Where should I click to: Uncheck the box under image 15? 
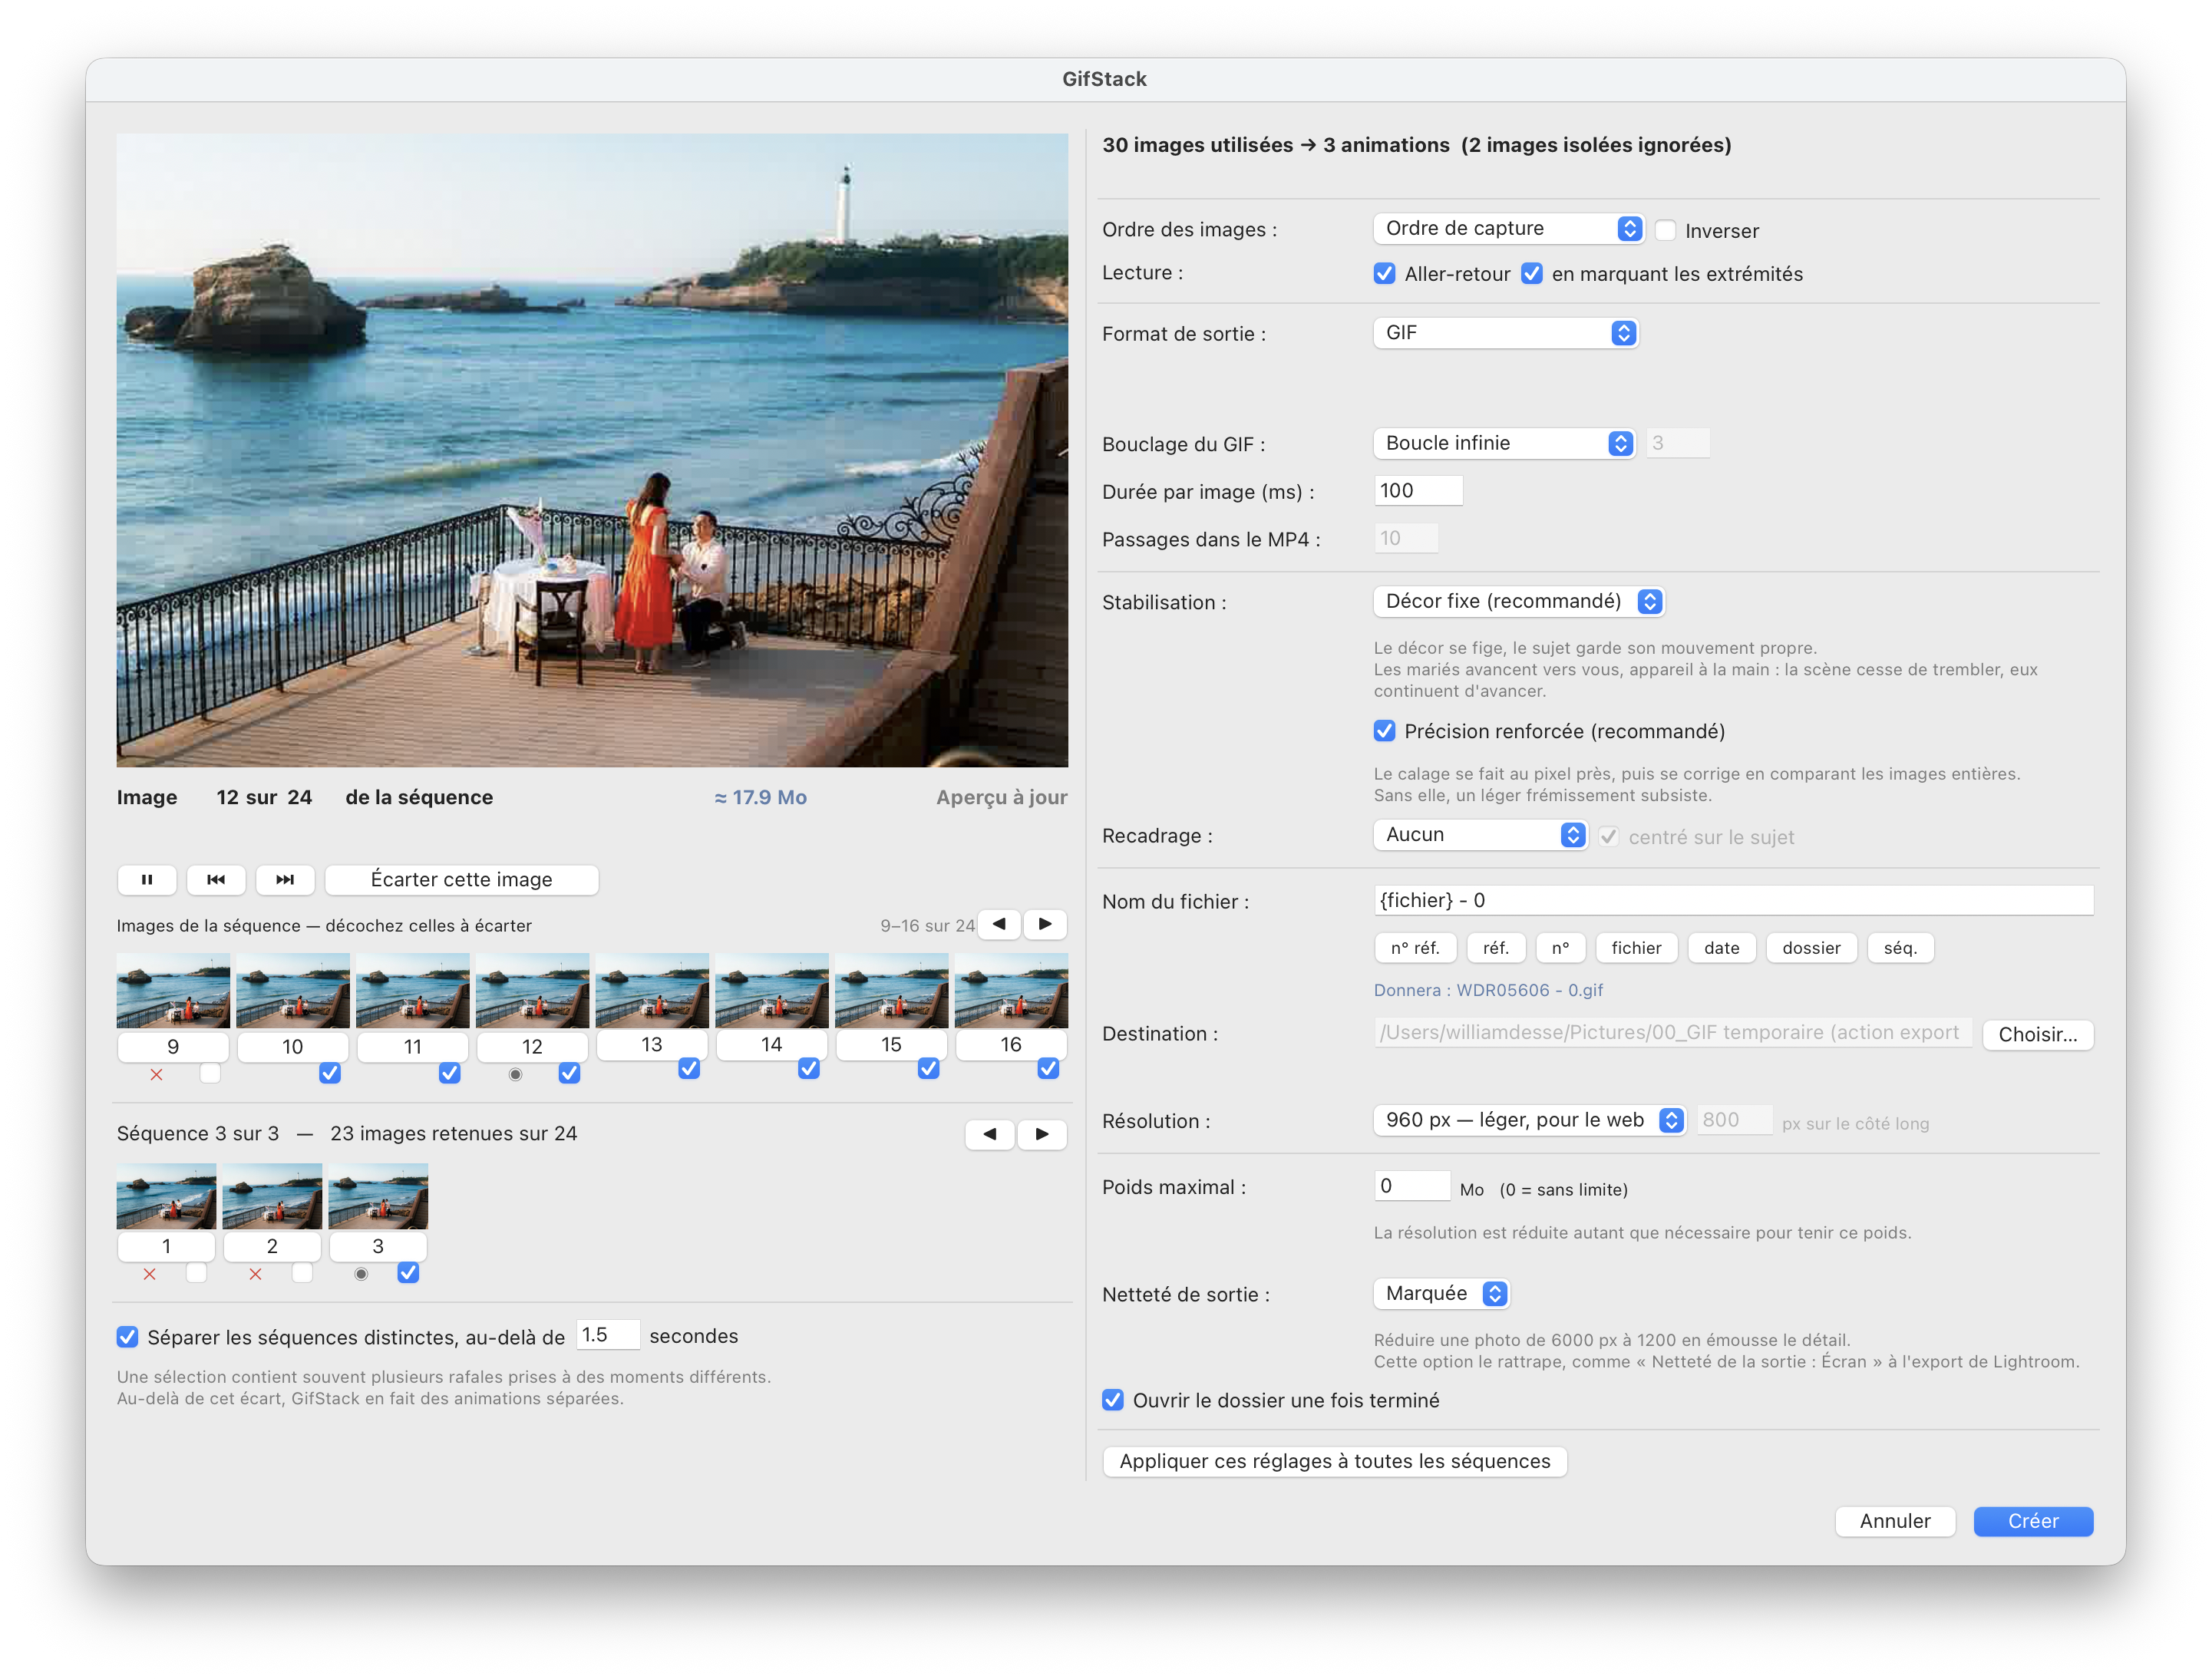(x=928, y=1069)
